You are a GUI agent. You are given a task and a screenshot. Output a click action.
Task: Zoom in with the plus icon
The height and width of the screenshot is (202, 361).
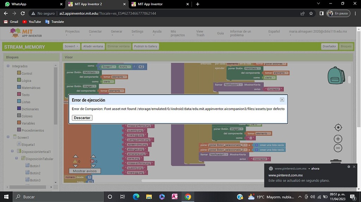[x=338, y=139]
